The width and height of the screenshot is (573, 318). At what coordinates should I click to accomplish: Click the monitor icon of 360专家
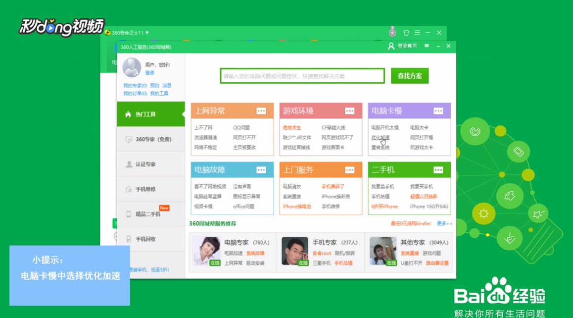(x=129, y=139)
